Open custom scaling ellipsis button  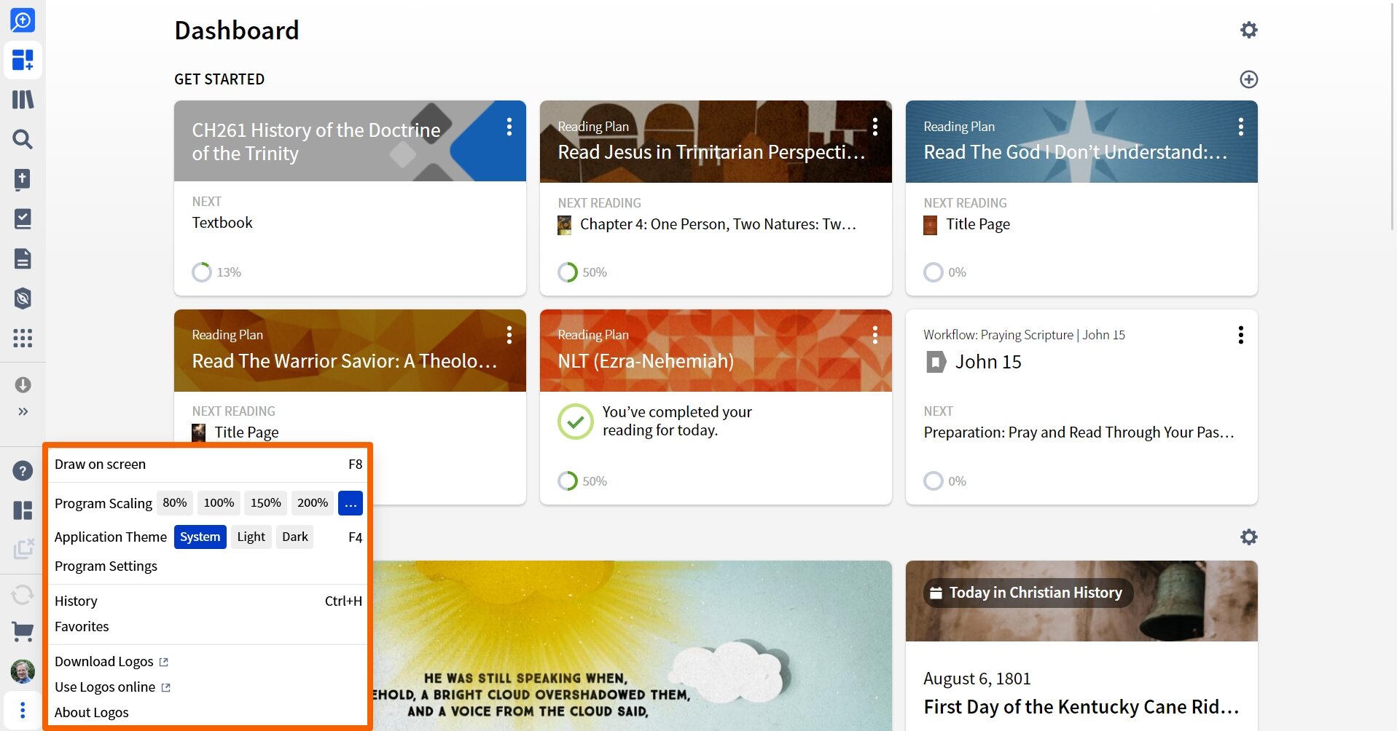[351, 503]
